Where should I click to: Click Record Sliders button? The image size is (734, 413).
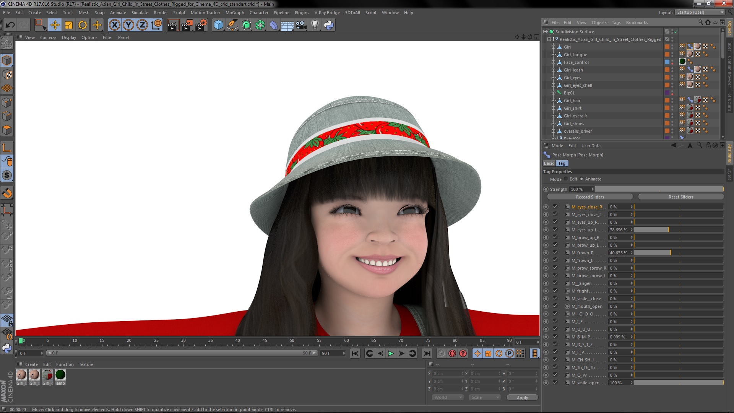click(x=590, y=197)
